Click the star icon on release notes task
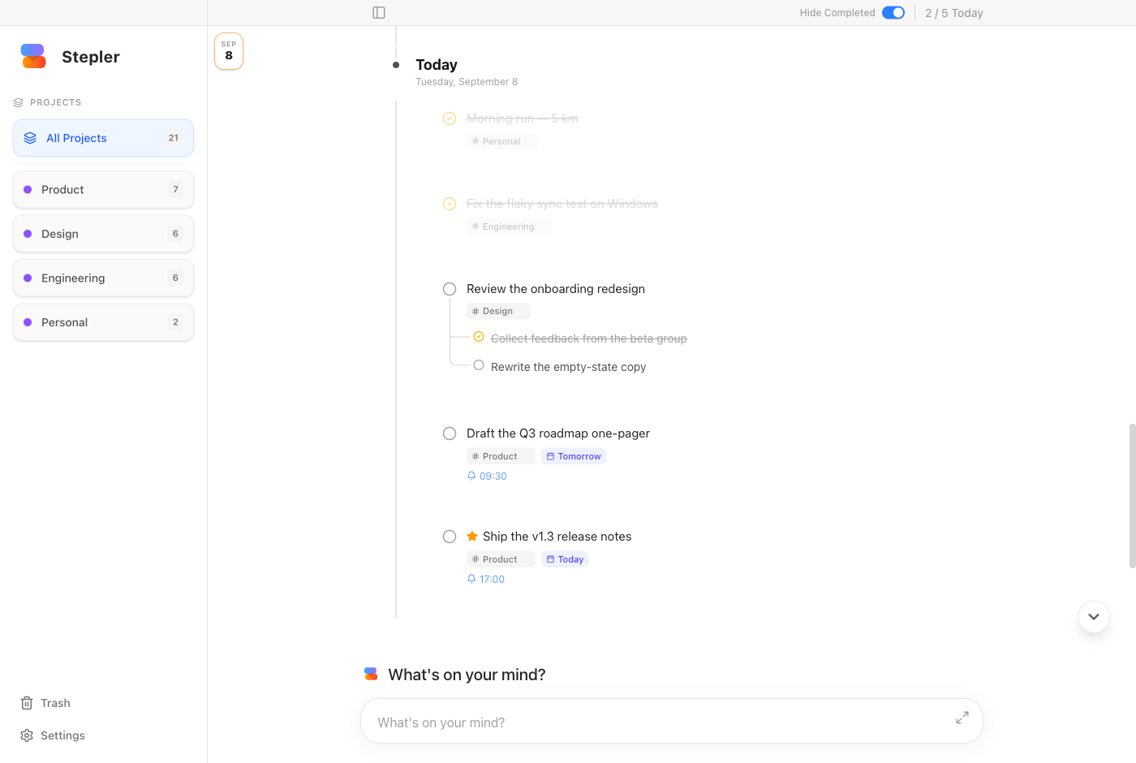Image resolution: width=1136 pixels, height=763 pixels. click(x=472, y=537)
